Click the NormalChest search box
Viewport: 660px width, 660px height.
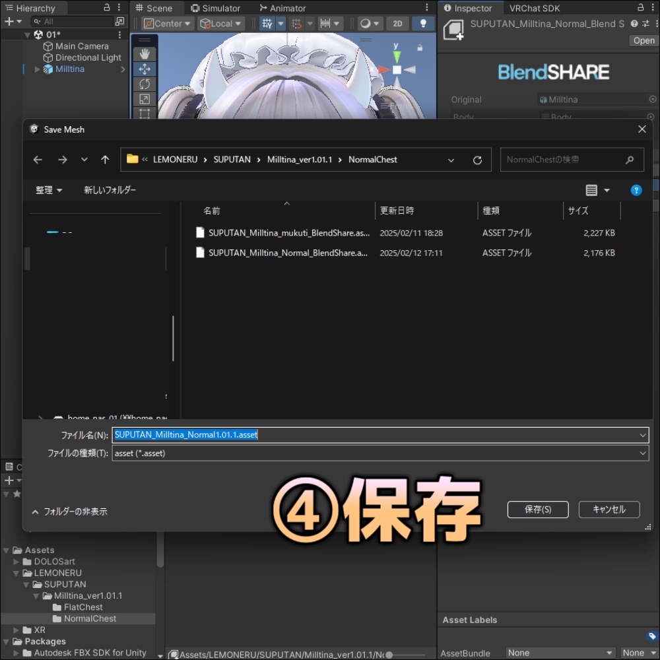[x=572, y=160]
